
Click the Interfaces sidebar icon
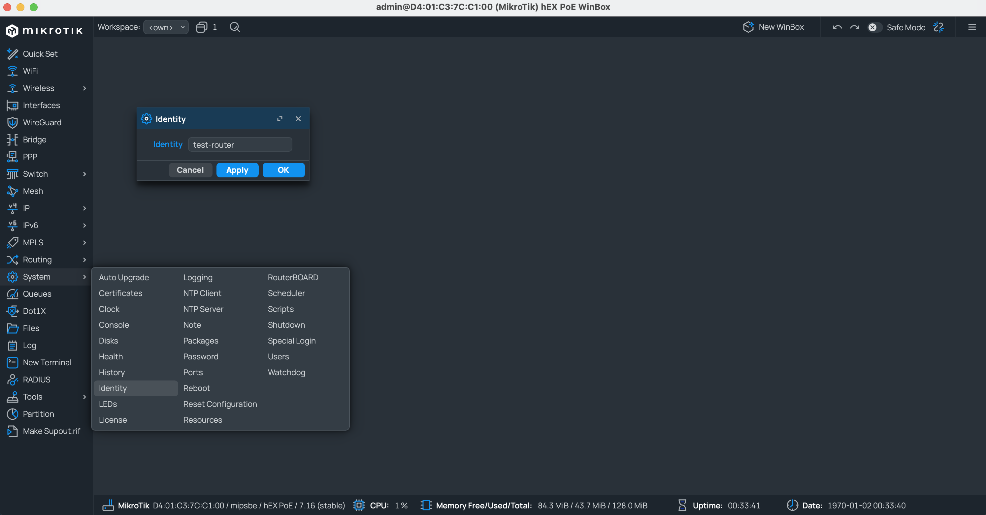click(12, 106)
